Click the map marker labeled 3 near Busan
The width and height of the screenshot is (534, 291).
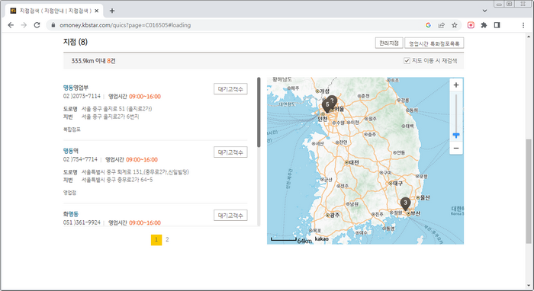click(x=405, y=203)
